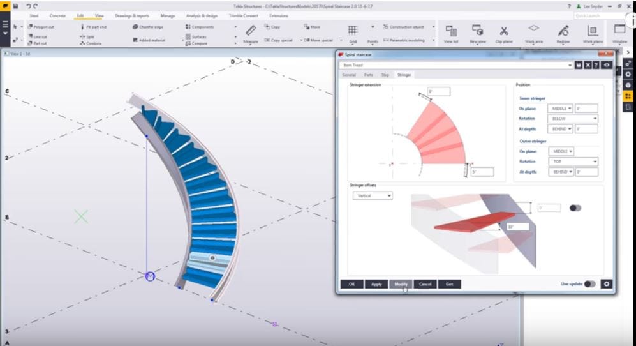Click the Apply button
The image size is (636, 346).
(376, 284)
